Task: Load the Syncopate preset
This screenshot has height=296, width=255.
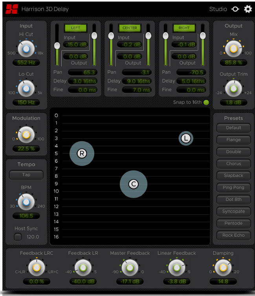Action: tap(233, 211)
